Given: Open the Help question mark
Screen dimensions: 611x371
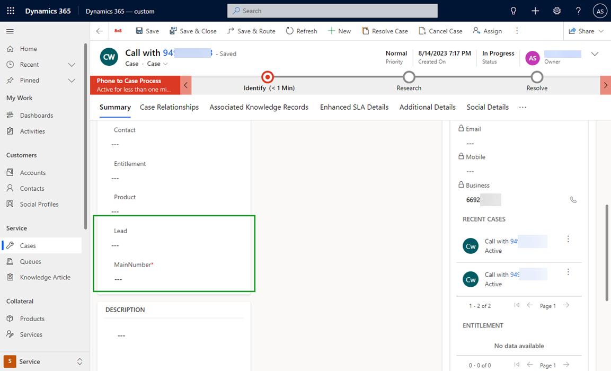Looking at the screenshot, I should (x=578, y=11).
